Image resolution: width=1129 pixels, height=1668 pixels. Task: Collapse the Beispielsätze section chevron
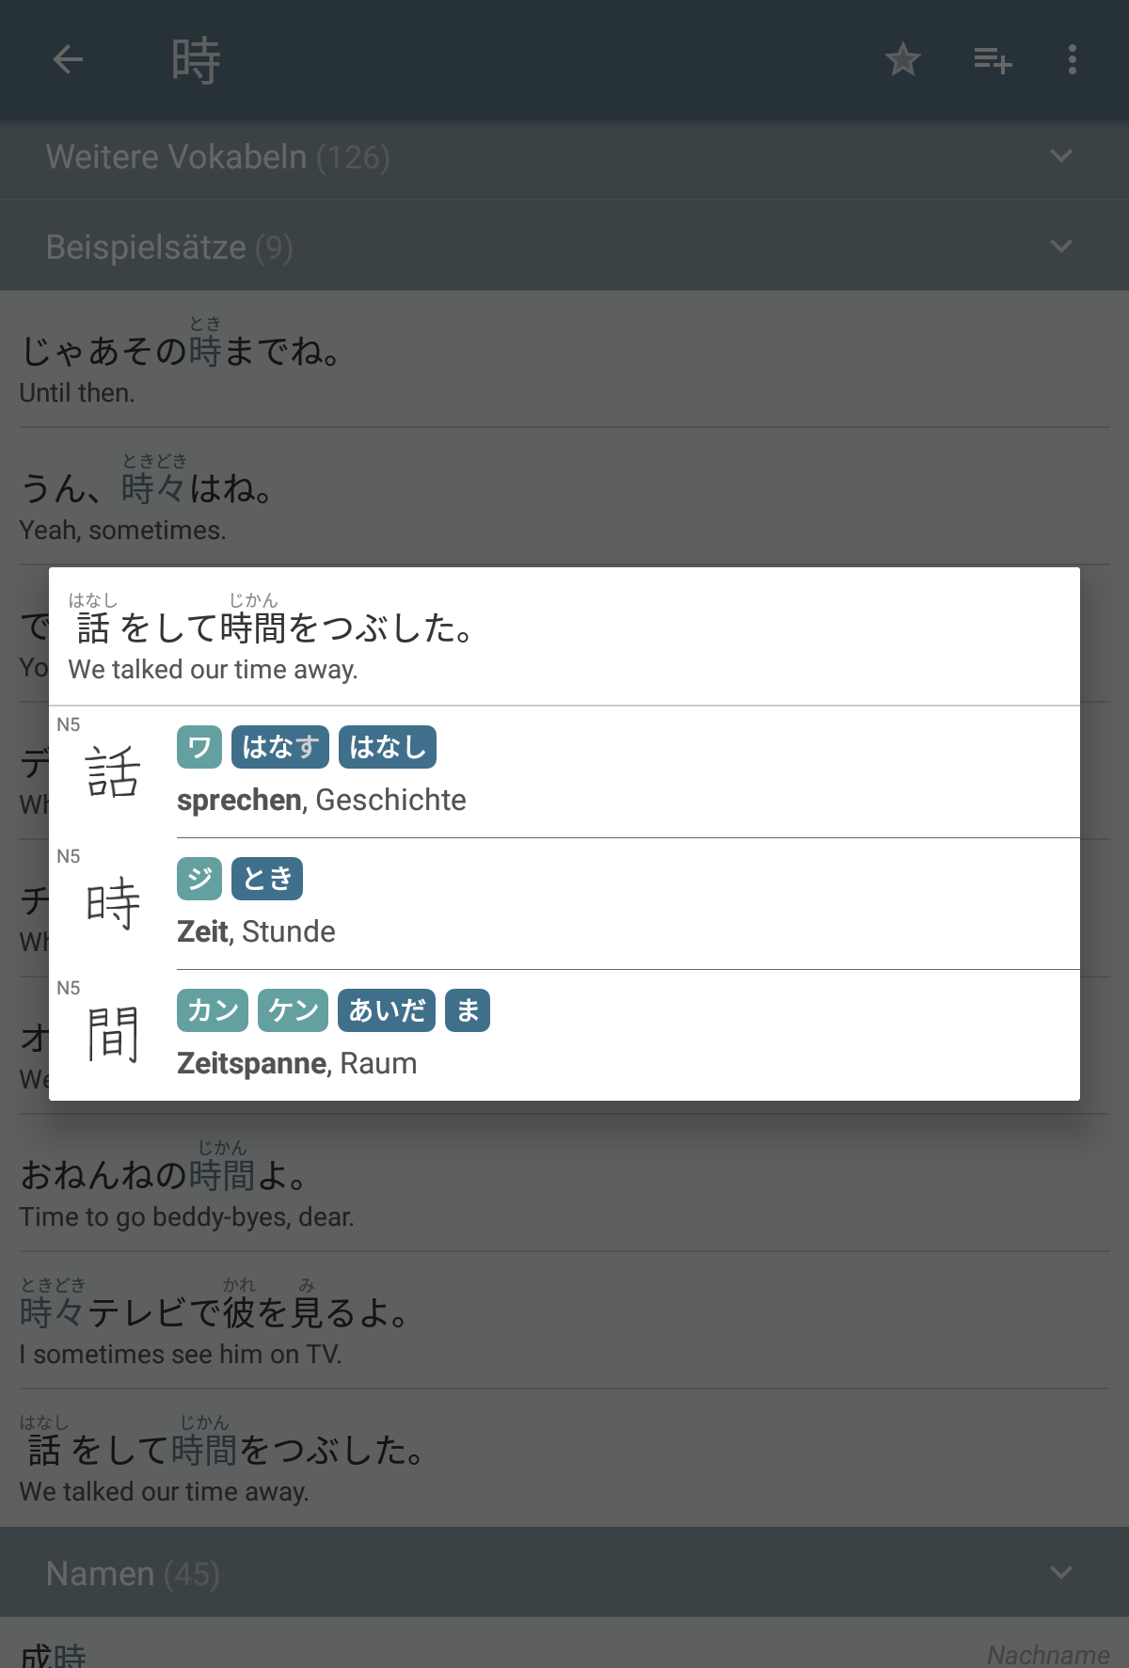(1060, 246)
